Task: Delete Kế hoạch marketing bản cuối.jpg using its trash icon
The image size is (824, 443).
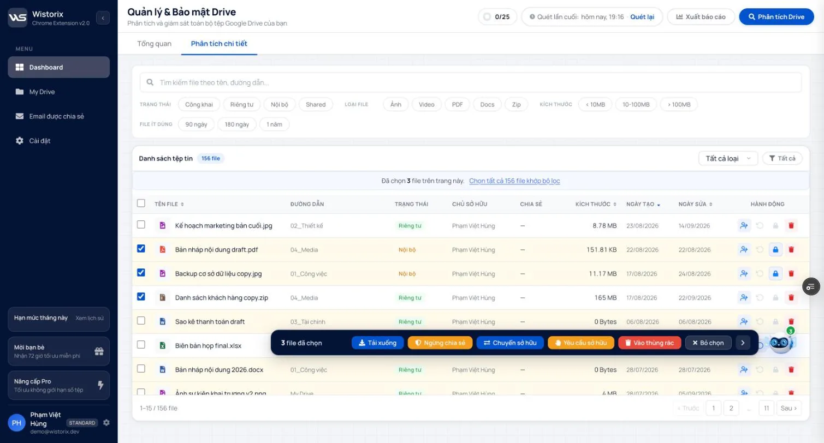Action: 791,225
